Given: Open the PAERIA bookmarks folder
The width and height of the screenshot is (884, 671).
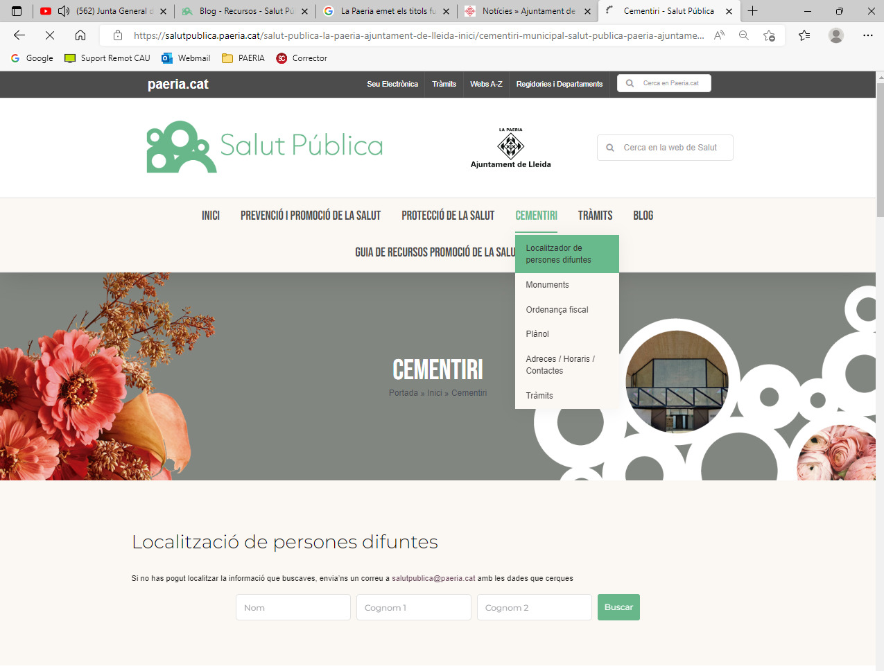Looking at the screenshot, I should coord(243,58).
